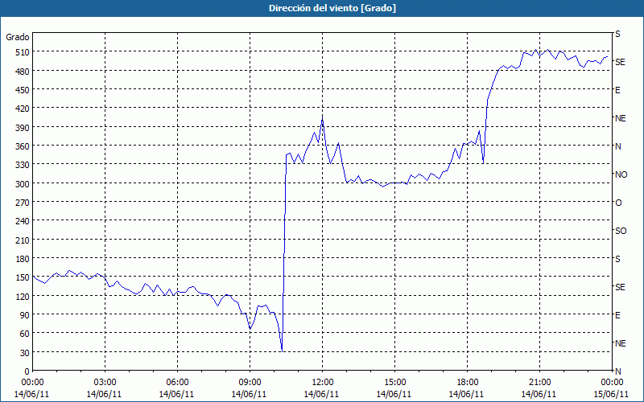Pick the 180 y-axis tick label
This screenshot has width=644, height=402.
tap(23, 259)
